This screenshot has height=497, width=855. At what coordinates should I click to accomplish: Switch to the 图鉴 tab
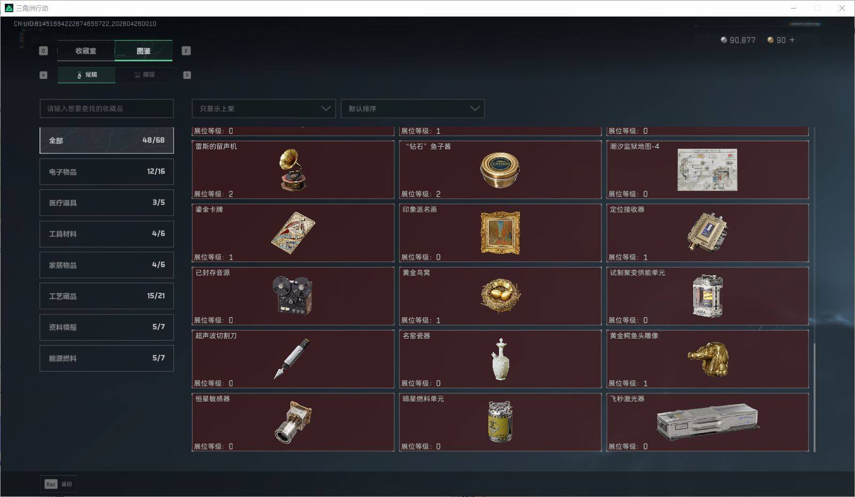[144, 51]
